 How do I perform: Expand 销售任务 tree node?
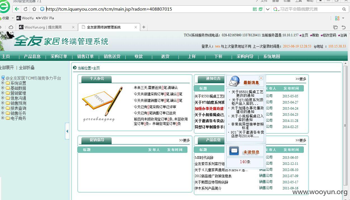coord(3,113)
